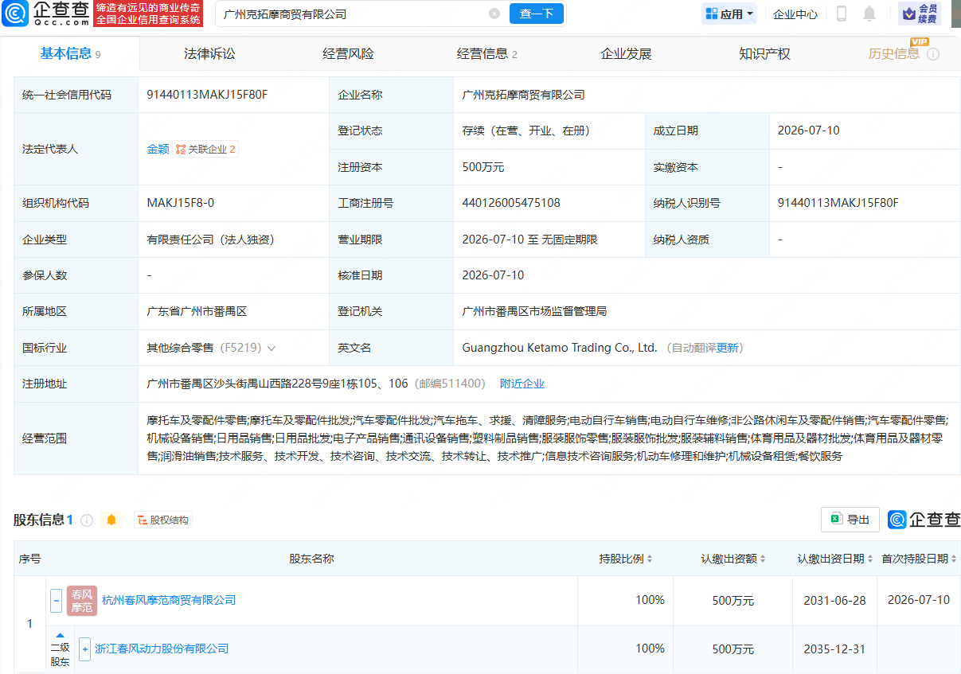Click the 关联企业 icon next to 金颖
961x674 pixels.
(x=206, y=149)
